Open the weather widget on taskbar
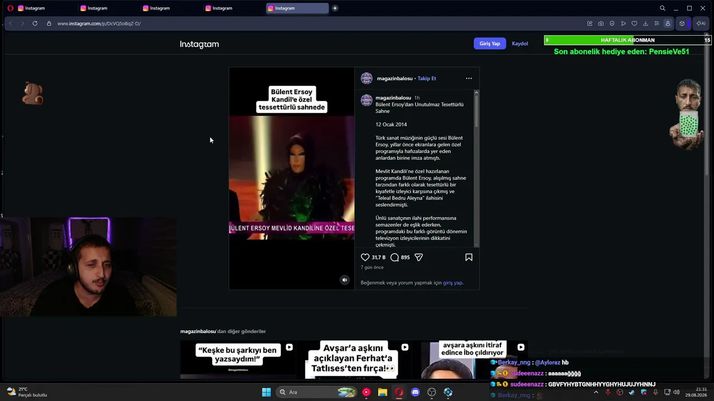 [x=27, y=392]
